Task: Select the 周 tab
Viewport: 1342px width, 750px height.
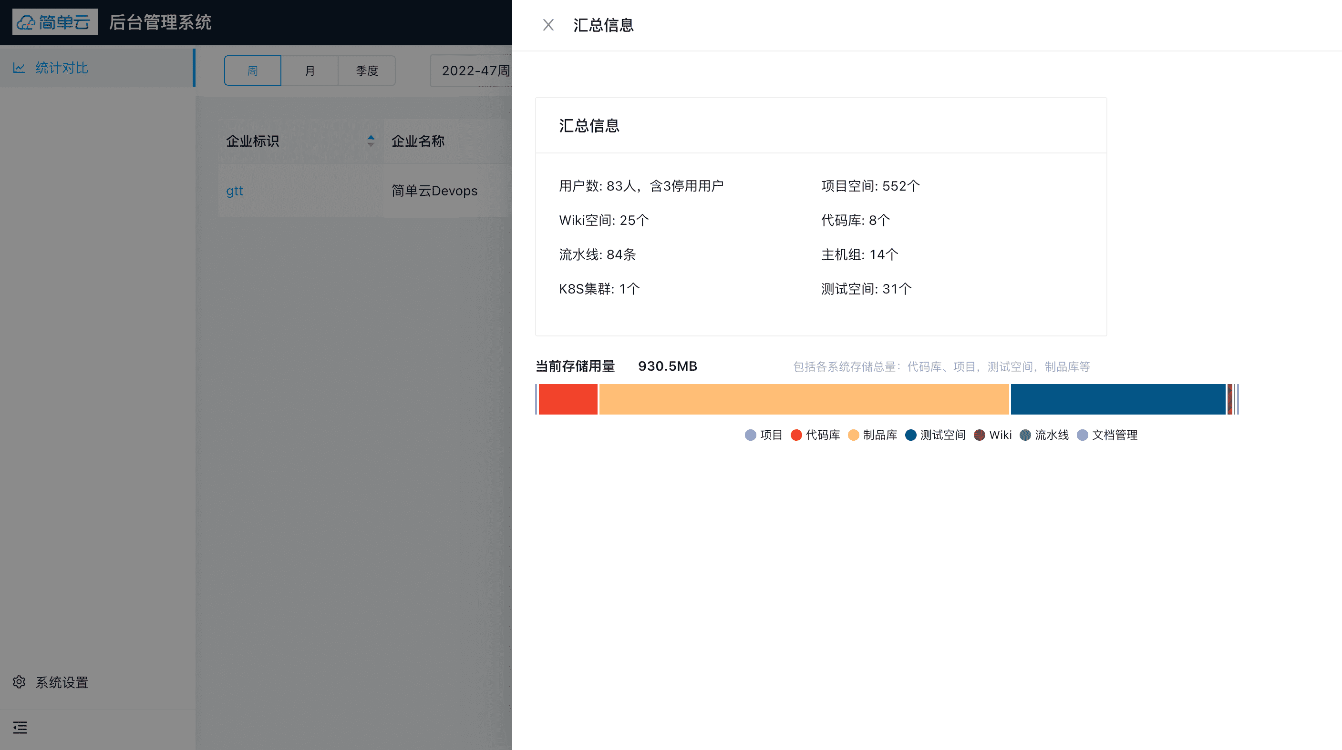Action: 252,70
